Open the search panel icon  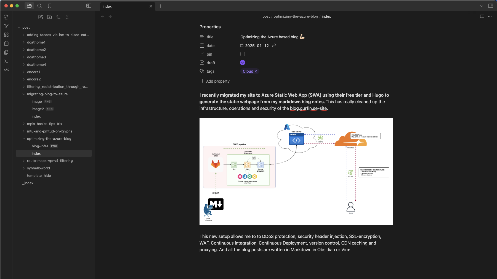[39, 6]
